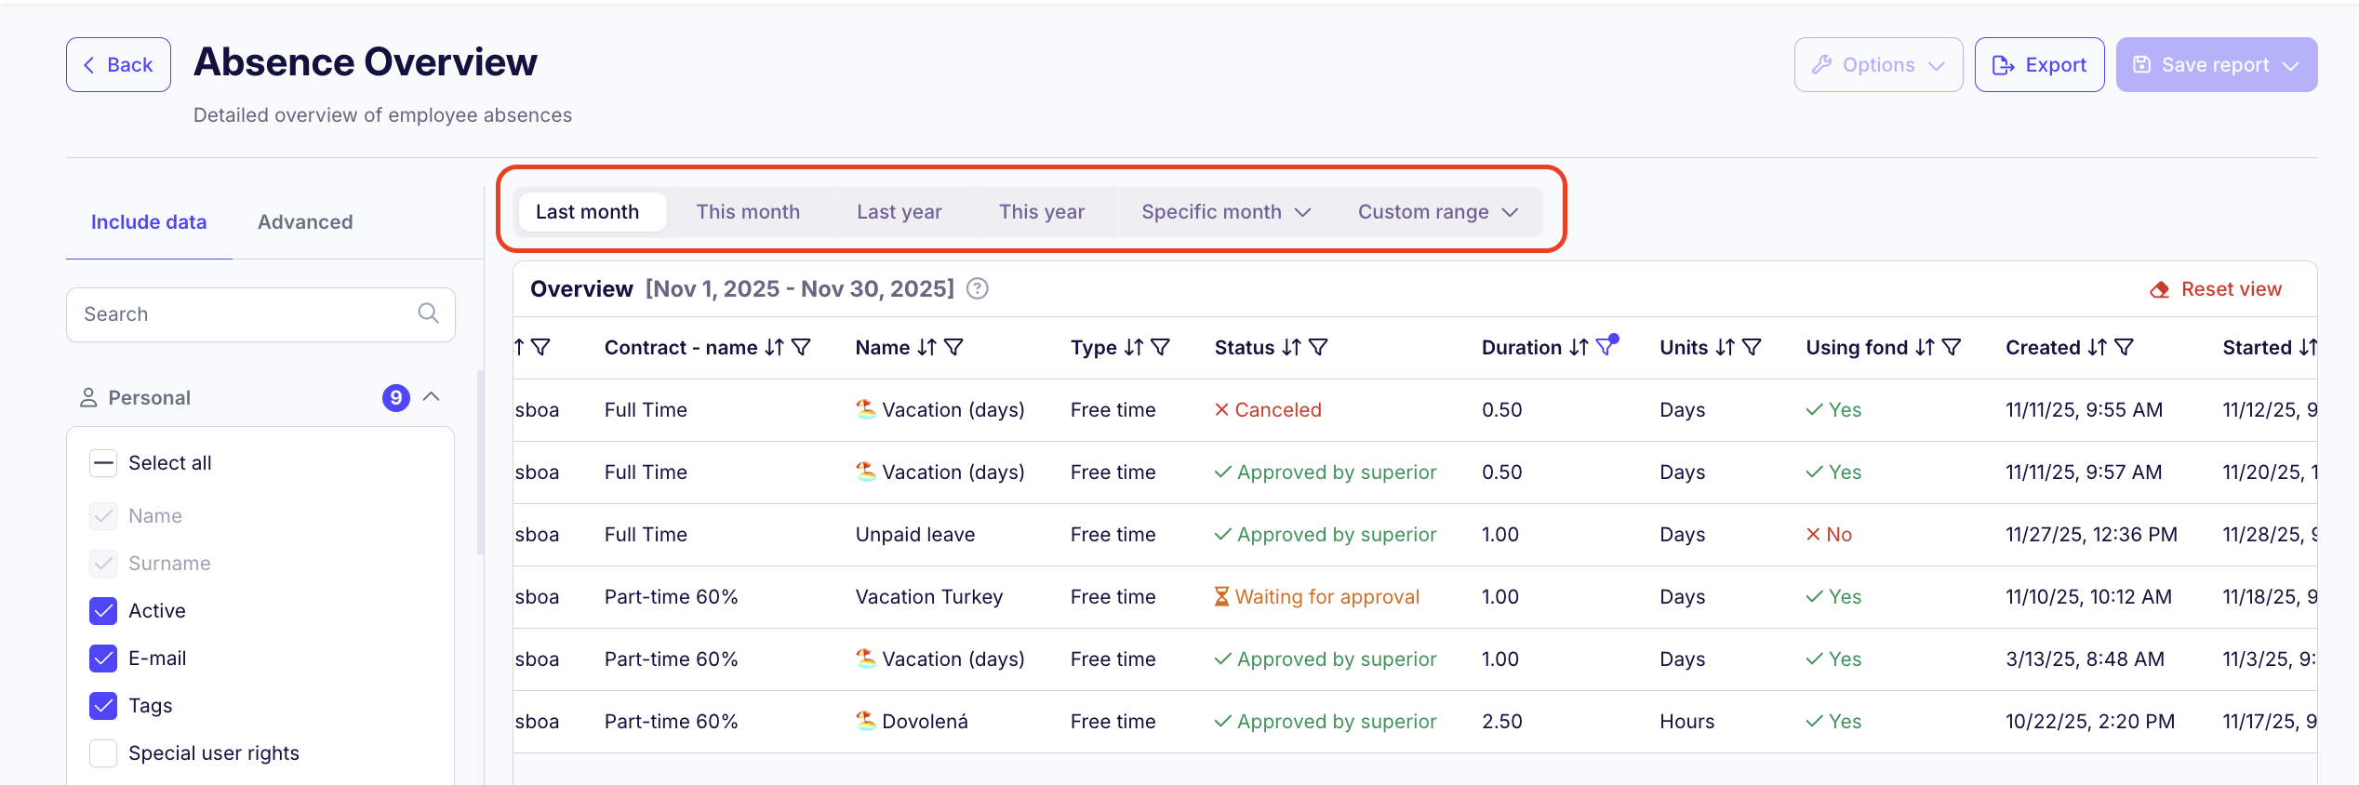Toggle the Select all checkbox
The width and height of the screenshot is (2359, 785).
(103, 463)
